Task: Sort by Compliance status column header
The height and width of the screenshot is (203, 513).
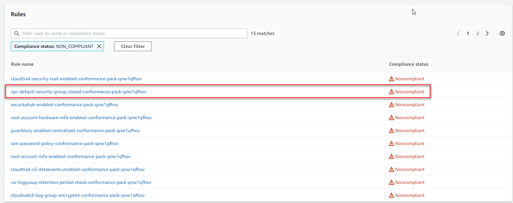Action: pos(408,64)
